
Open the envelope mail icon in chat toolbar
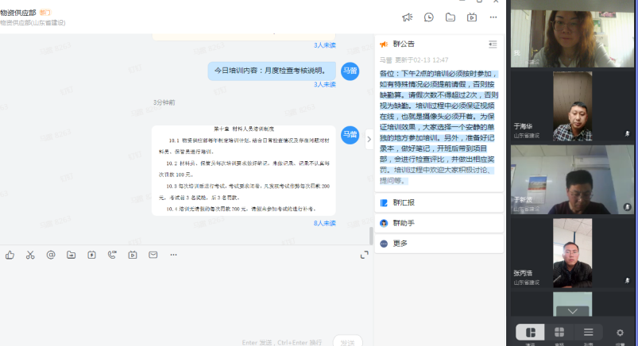(152, 255)
